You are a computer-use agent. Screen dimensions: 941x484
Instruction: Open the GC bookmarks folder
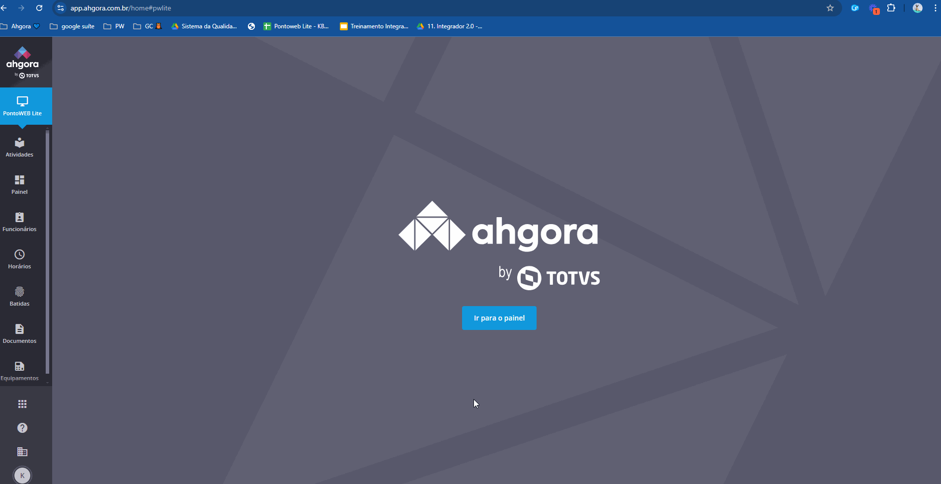(148, 26)
